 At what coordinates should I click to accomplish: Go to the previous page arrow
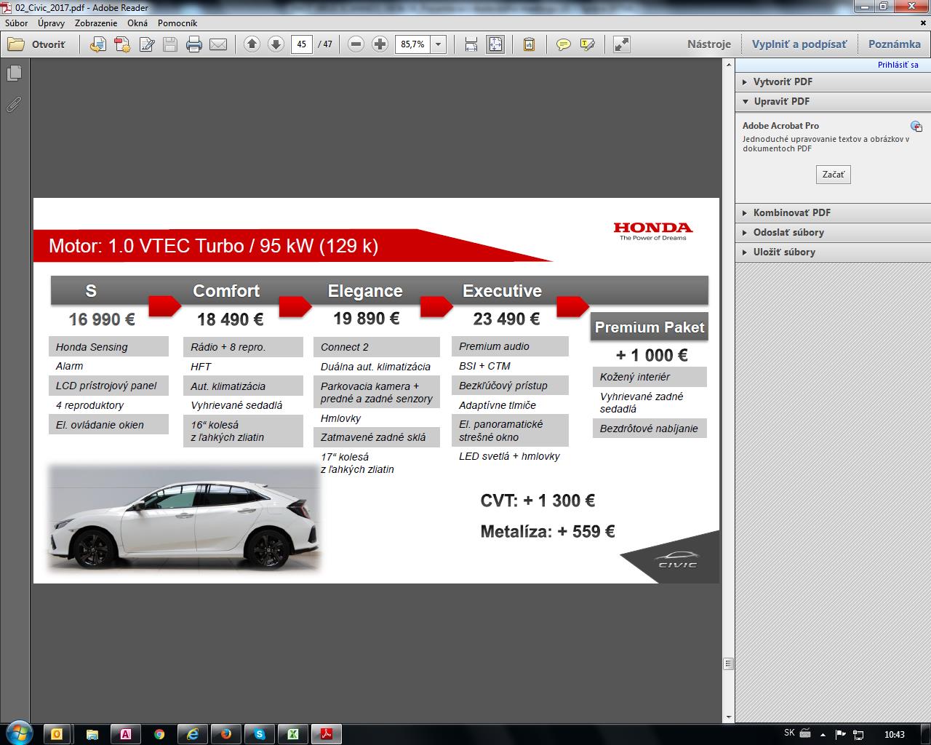click(x=252, y=44)
